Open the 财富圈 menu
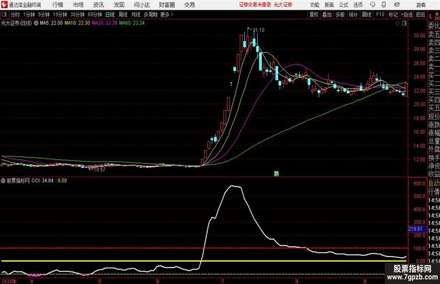Image resolution: width=440 pixels, height=284 pixels. tap(166, 5)
